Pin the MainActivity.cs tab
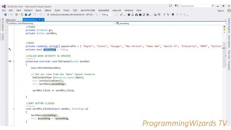The width and height of the screenshot is (231, 130). pos(40,20)
